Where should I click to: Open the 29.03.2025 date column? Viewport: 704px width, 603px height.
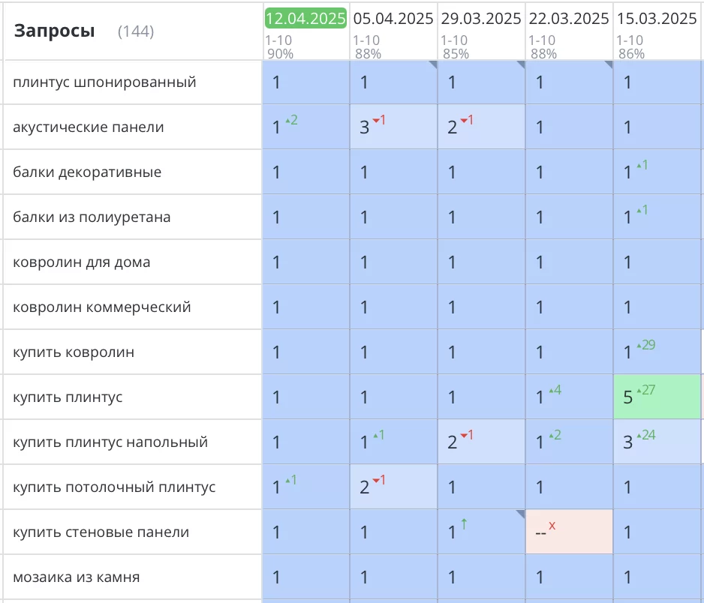pos(481,19)
